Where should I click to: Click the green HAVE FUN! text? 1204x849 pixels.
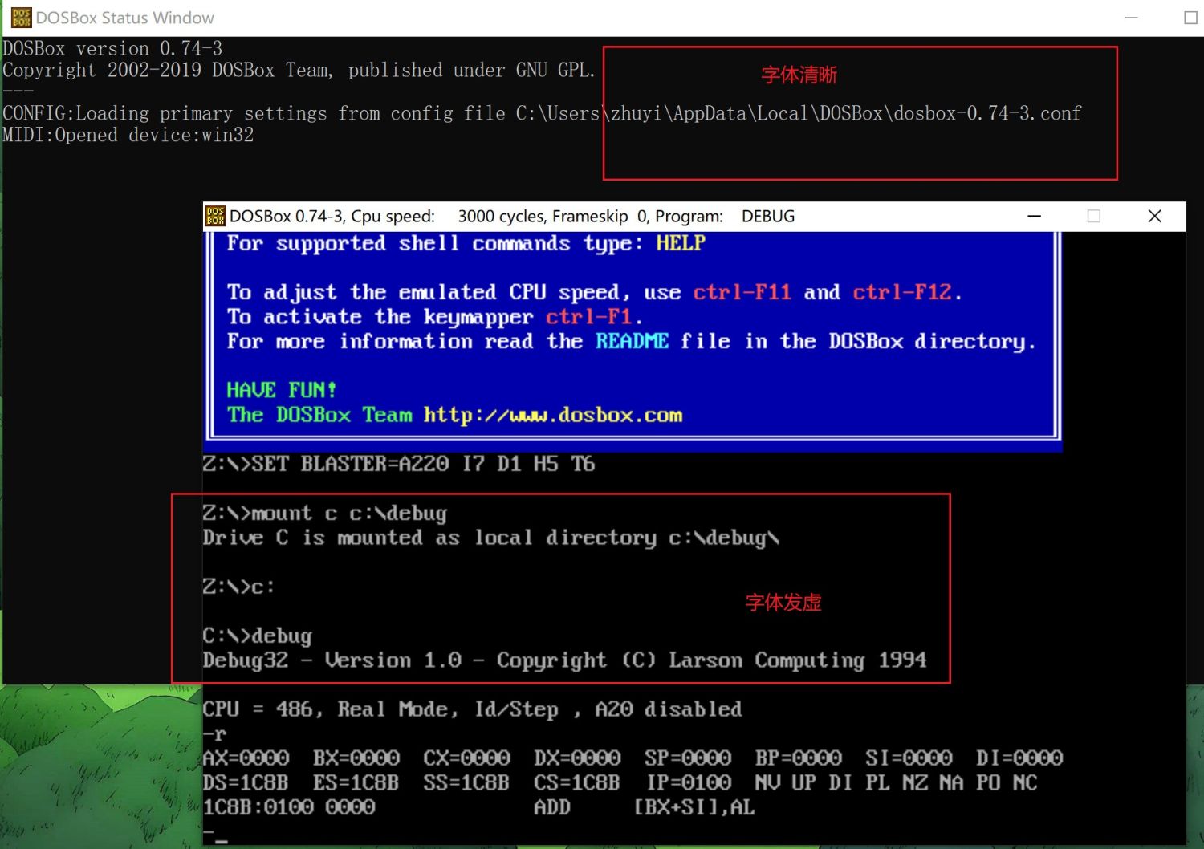coord(281,390)
